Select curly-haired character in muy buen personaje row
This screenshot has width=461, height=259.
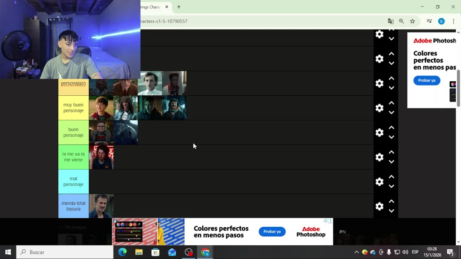(126, 108)
